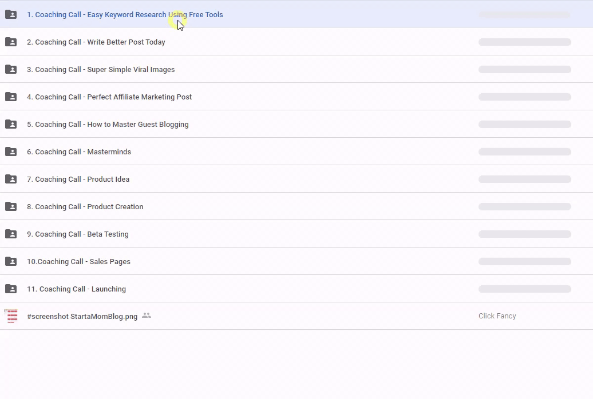Click the Beta Testing folder icon
The height and width of the screenshot is (399, 593).
point(11,234)
